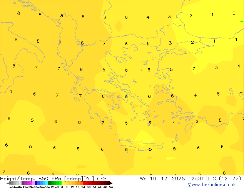Image resolution: width=244 pixels, height=188 pixels.
Task: Select the light grey swatch in the legend
Action: click(x=20, y=183)
